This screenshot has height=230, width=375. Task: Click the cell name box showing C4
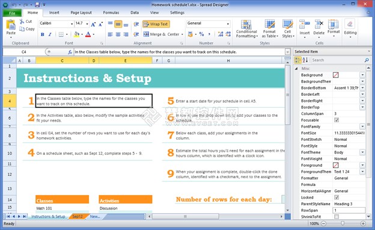pos(23,52)
